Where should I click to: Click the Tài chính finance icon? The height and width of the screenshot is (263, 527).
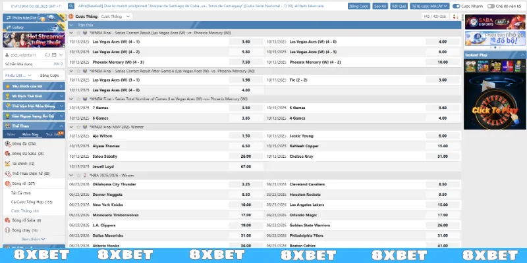[7, 163]
